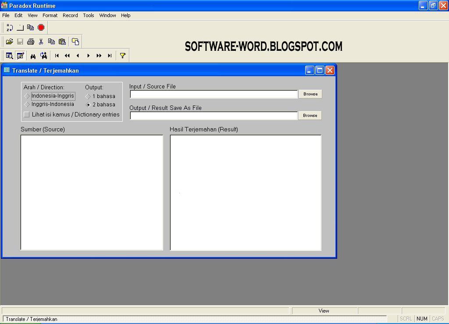Screen dimensions: 449x324
Task: Minimize the Paradox Runtime window
Action: (x=423, y=5)
